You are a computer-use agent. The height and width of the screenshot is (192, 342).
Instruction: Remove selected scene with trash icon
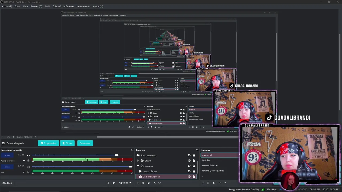coord(208,183)
